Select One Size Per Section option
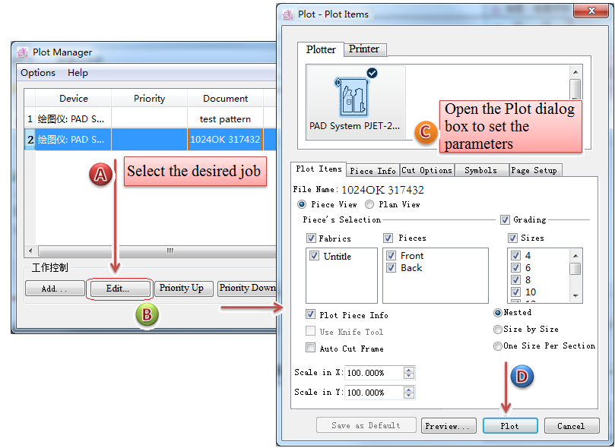 coord(497,345)
